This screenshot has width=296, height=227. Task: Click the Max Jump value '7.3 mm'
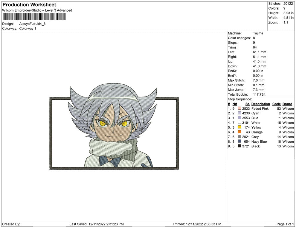coord(259,90)
